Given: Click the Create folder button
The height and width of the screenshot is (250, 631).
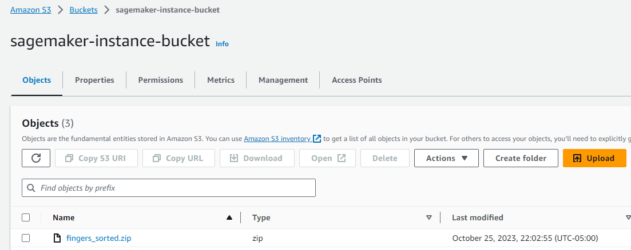Looking at the screenshot, I should [x=521, y=158].
